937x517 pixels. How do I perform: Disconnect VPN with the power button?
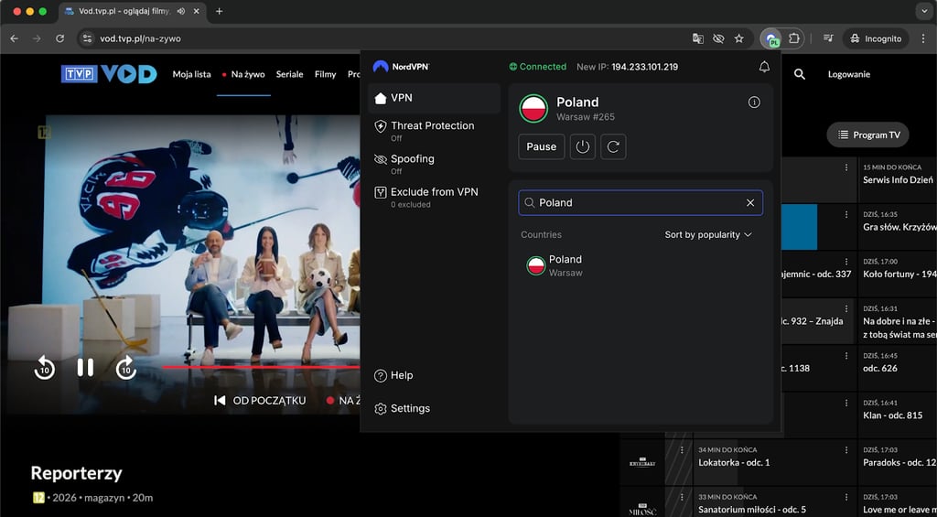(583, 147)
